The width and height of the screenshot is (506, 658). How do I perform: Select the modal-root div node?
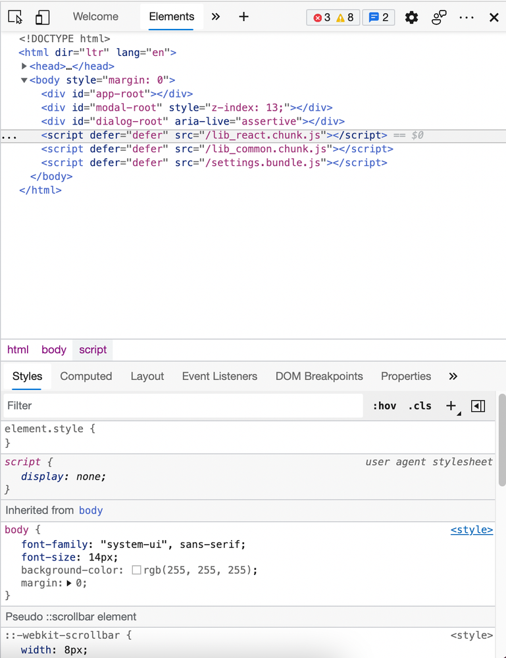pos(187,108)
